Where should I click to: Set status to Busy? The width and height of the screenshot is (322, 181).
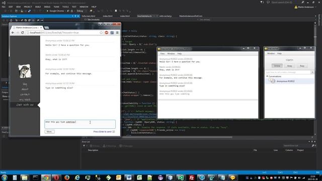pos(302,66)
